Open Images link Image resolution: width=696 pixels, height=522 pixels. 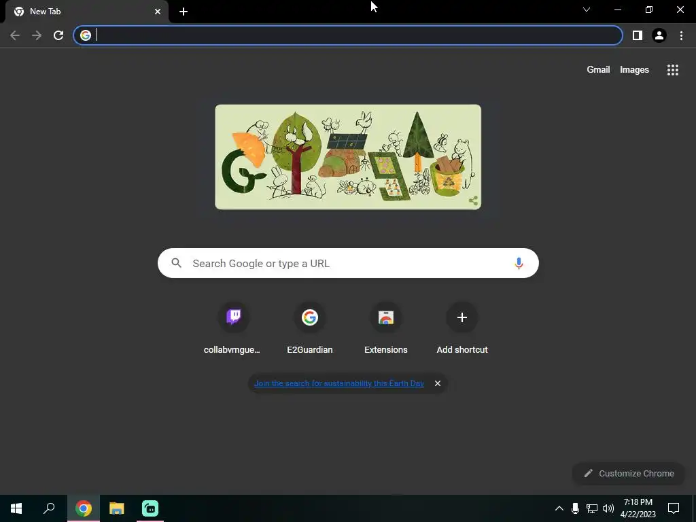pyautogui.click(x=634, y=70)
